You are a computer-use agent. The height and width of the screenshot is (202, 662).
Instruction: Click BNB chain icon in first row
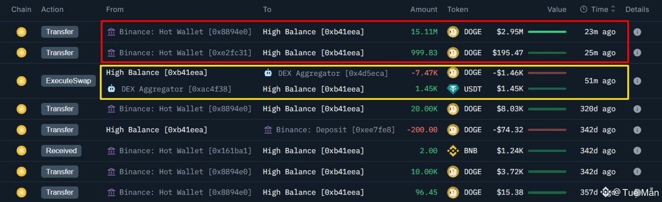(21, 32)
